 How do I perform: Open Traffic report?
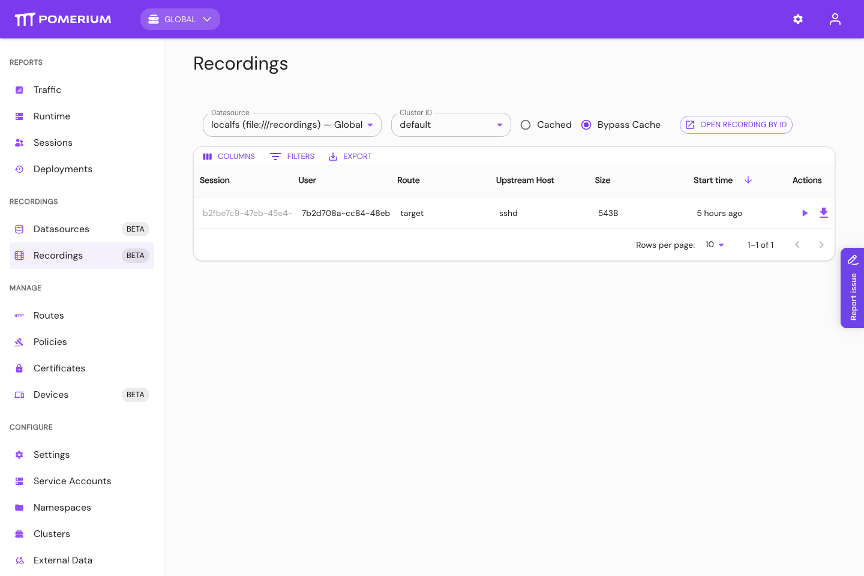tap(82, 90)
